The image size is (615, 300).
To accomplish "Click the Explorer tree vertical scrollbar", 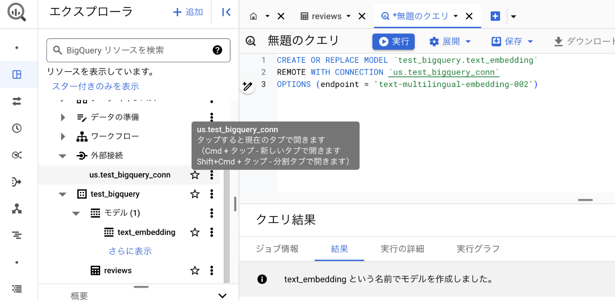I will point(227,225).
